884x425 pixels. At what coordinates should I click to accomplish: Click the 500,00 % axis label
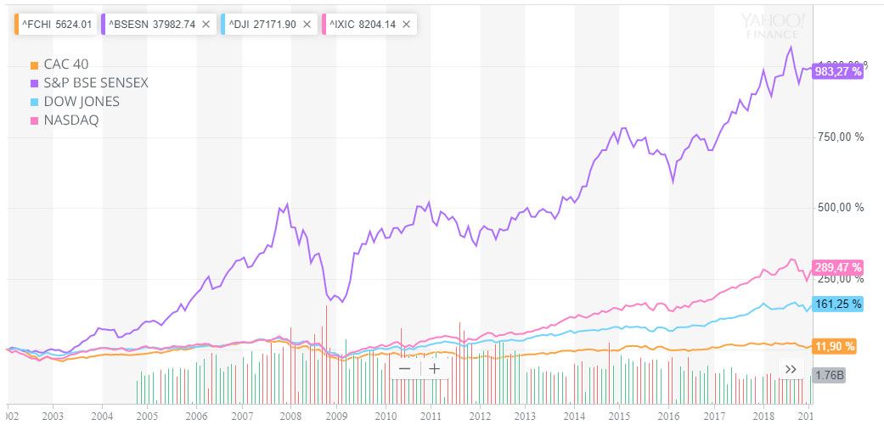click(x=840, y=208)
